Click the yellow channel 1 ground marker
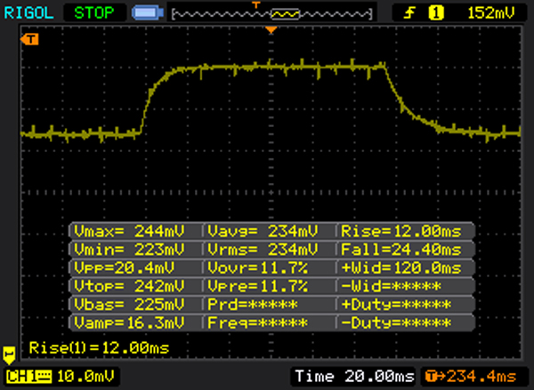This screenshot has width=534, height=390. [x=9, y=355]
